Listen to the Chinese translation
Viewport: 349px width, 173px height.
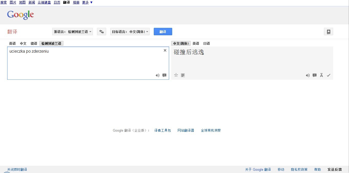click(x=308, y=75)
